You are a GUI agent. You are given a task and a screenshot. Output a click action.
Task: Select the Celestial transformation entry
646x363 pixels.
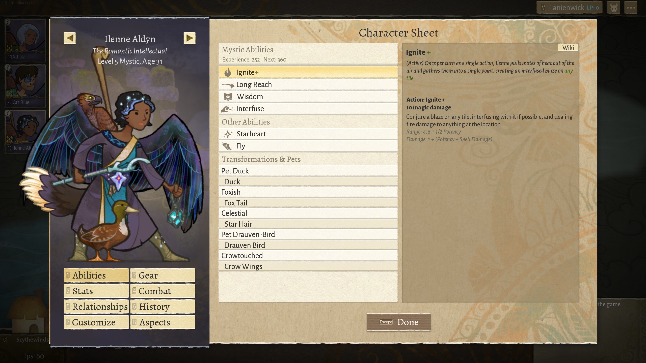[x=308, y=213]
